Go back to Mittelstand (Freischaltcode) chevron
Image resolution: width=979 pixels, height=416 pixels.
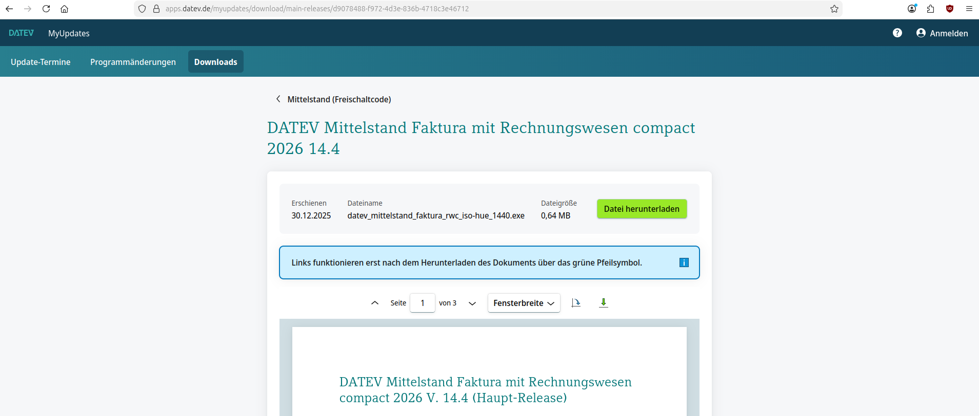click(278, 99)
